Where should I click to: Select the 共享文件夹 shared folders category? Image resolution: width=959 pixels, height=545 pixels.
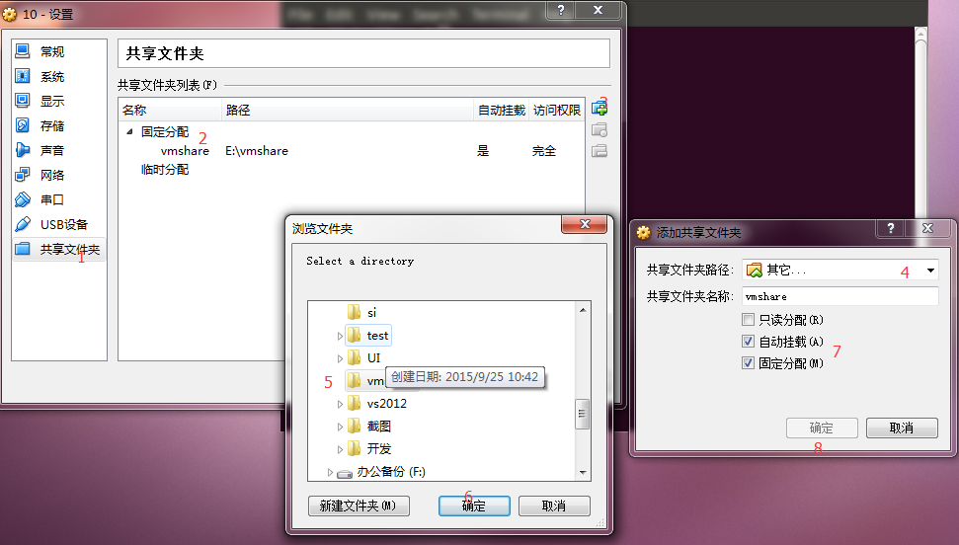58,249
